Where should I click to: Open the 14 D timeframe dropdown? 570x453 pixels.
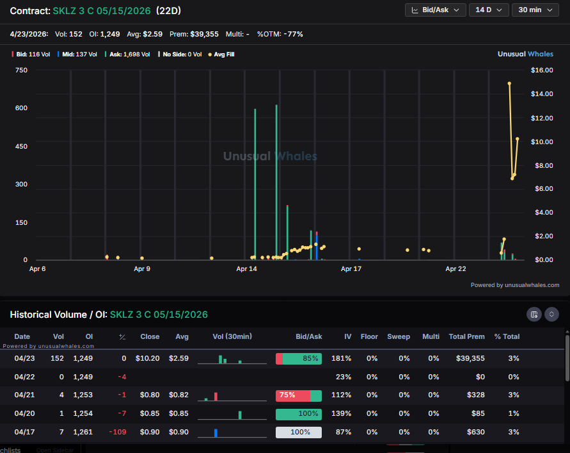click(x=488, y=10)
